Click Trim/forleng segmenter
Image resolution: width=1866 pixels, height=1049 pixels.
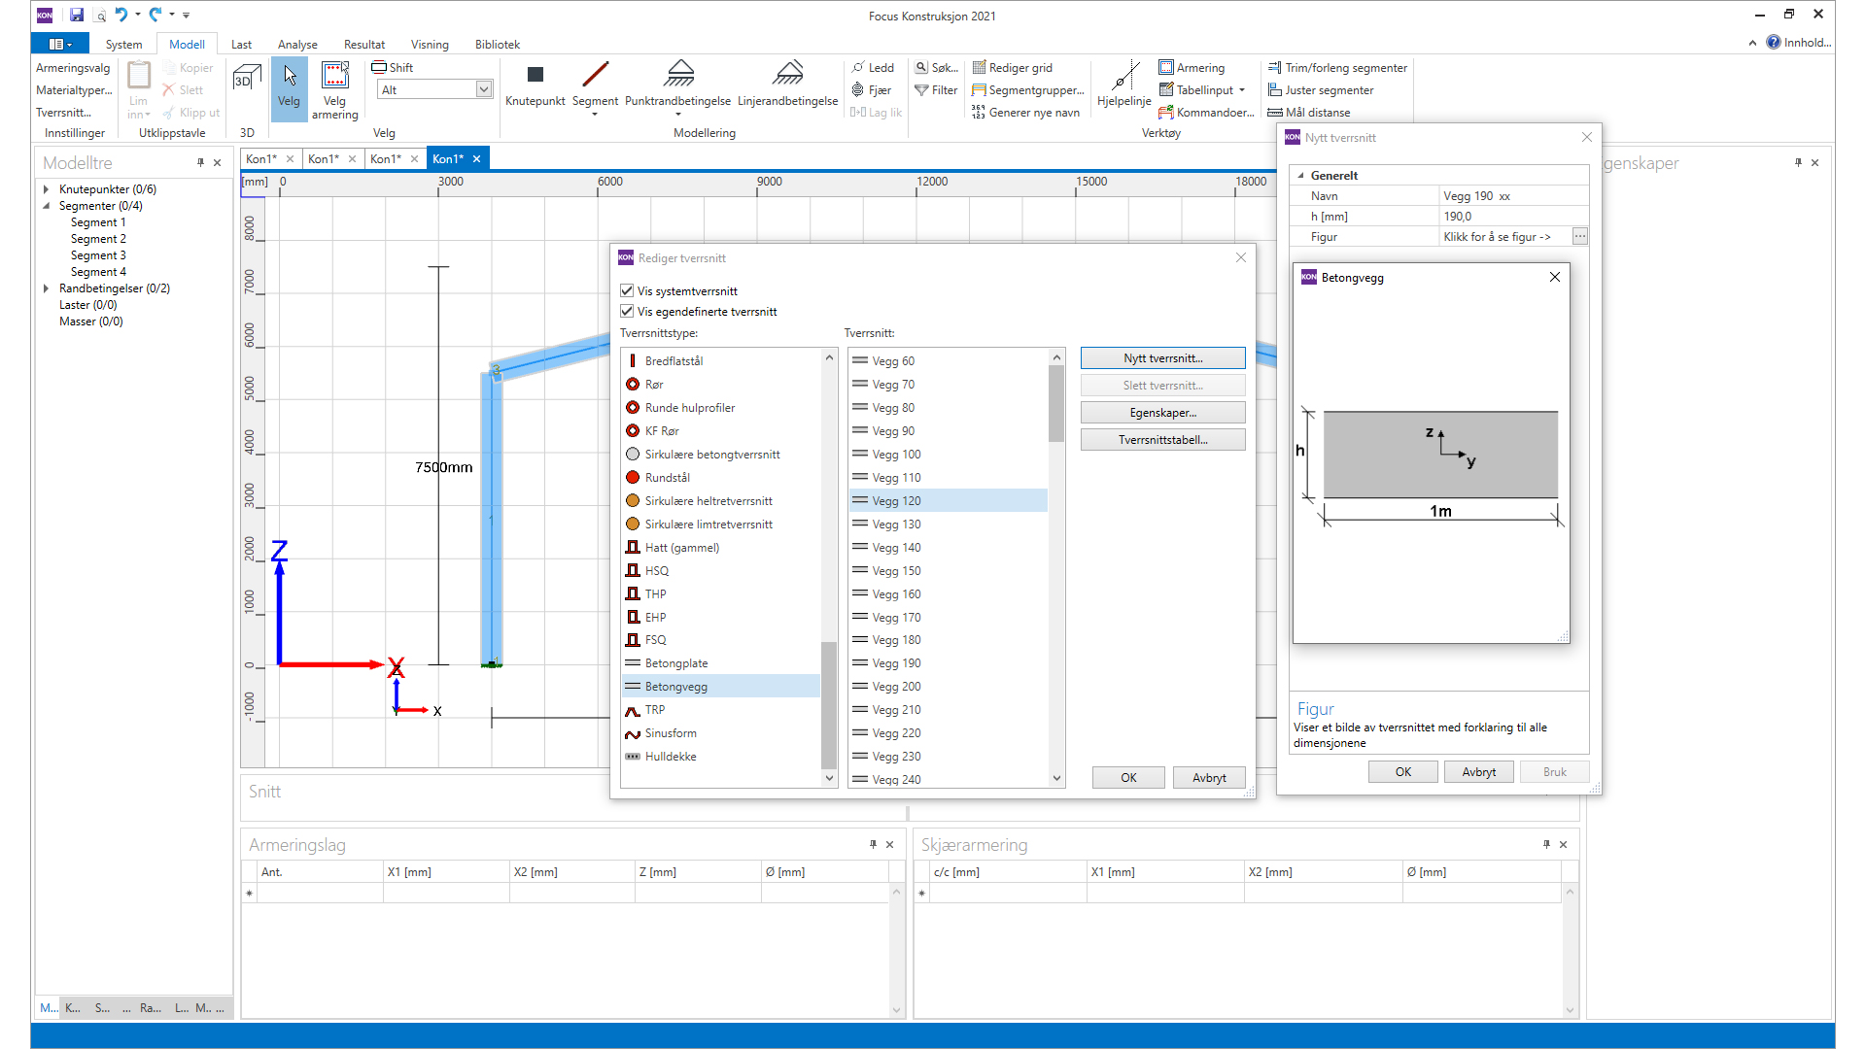tap(1337, 68)
